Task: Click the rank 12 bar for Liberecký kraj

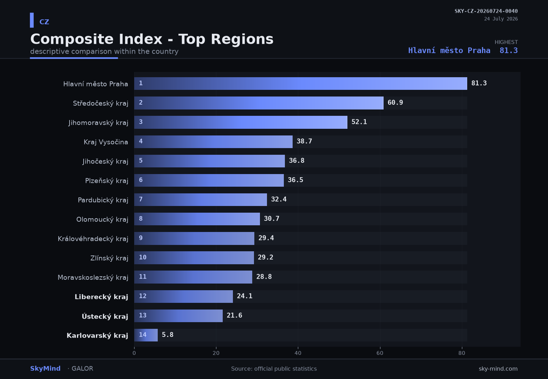Action: click(183, 297)
